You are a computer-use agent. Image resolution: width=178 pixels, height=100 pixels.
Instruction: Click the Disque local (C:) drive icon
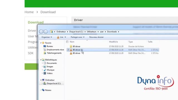[45, 83]
